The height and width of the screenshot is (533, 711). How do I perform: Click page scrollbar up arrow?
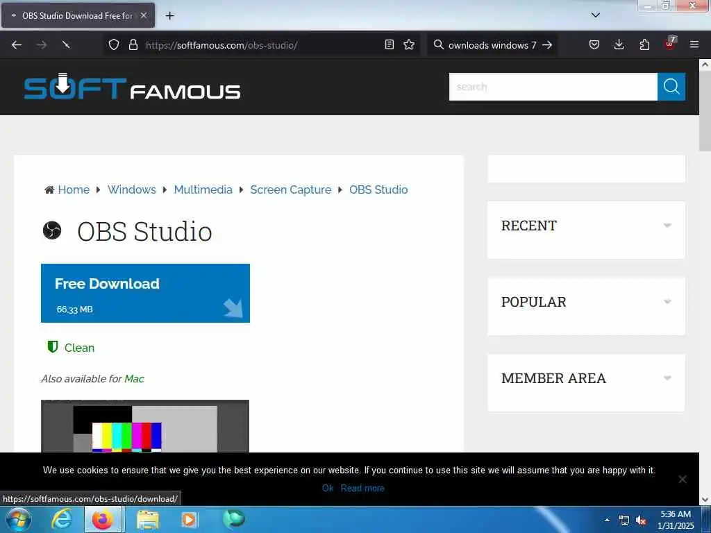click(705, 65)
